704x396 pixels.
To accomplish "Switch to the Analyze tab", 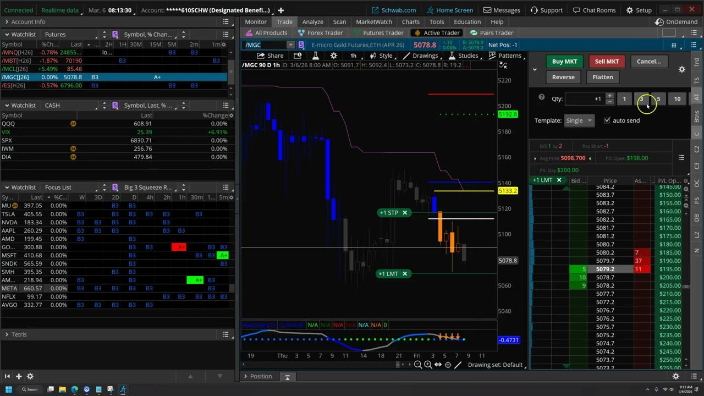I will point(312,22).
